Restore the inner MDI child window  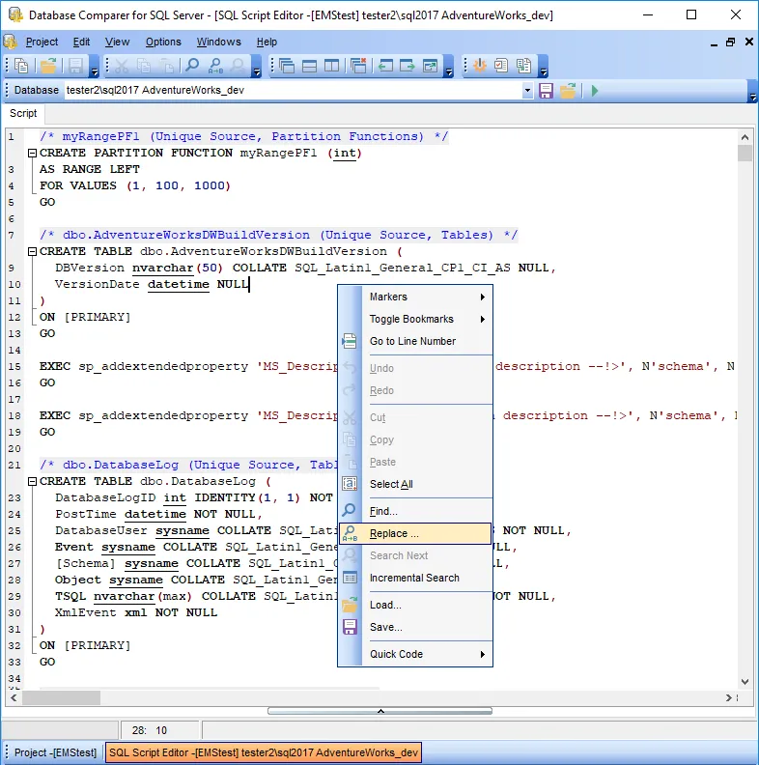pyautogui.click(x=730, y=42)
